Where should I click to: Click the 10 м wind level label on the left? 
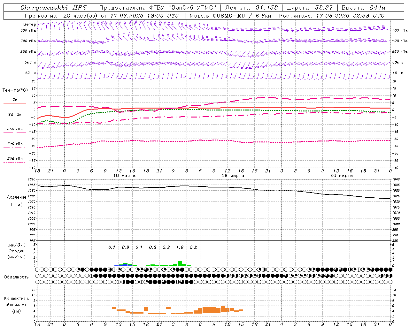31,73
